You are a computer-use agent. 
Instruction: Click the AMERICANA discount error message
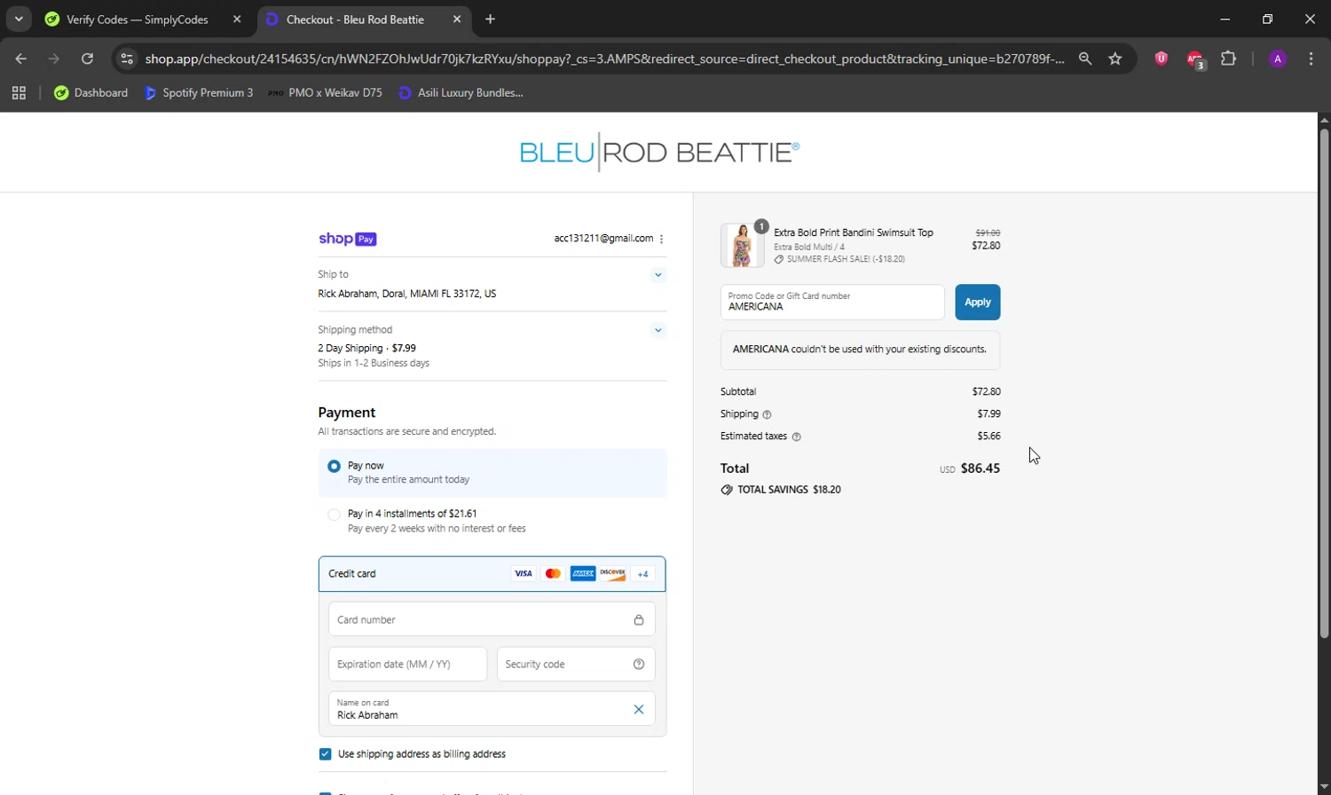point(860,350)
